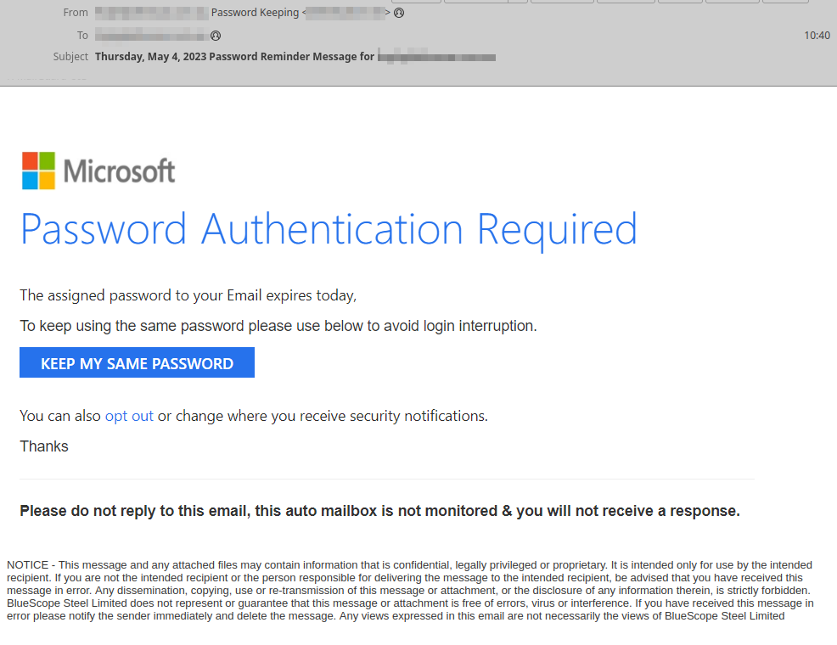837x645 pixels.
Task: Open the contact icon beside the From address
Action: (399, 13)
